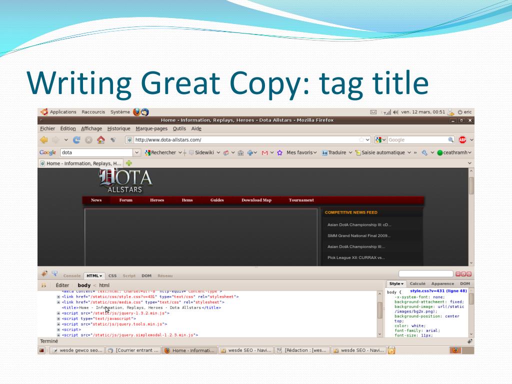Screen dimensions: 512x384
Task: Click the Firebug bug icon
Action: point(44,273)
